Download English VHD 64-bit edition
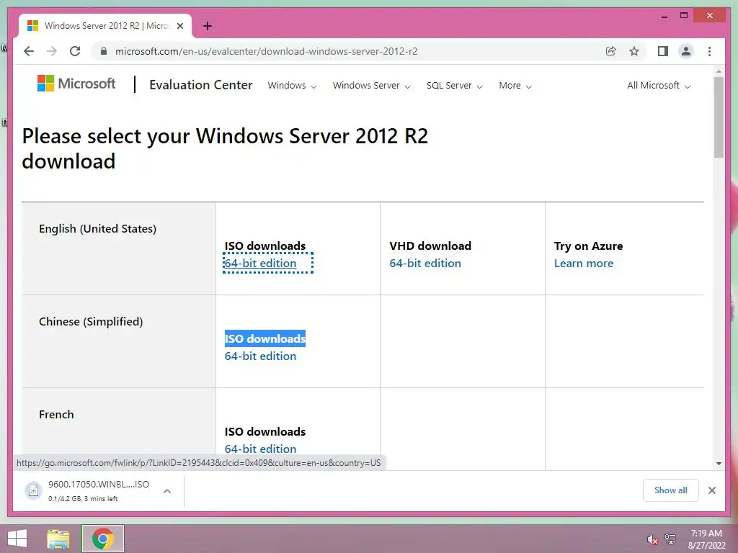 pos(425,264)
